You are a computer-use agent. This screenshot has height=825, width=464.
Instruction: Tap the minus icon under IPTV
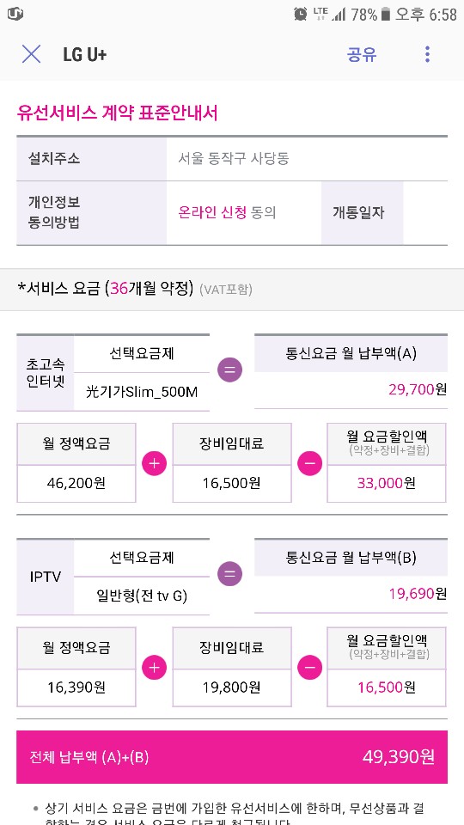point(310,667)
